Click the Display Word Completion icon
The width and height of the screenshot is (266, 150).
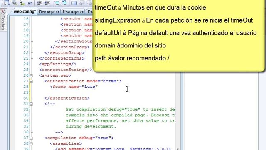30,3
